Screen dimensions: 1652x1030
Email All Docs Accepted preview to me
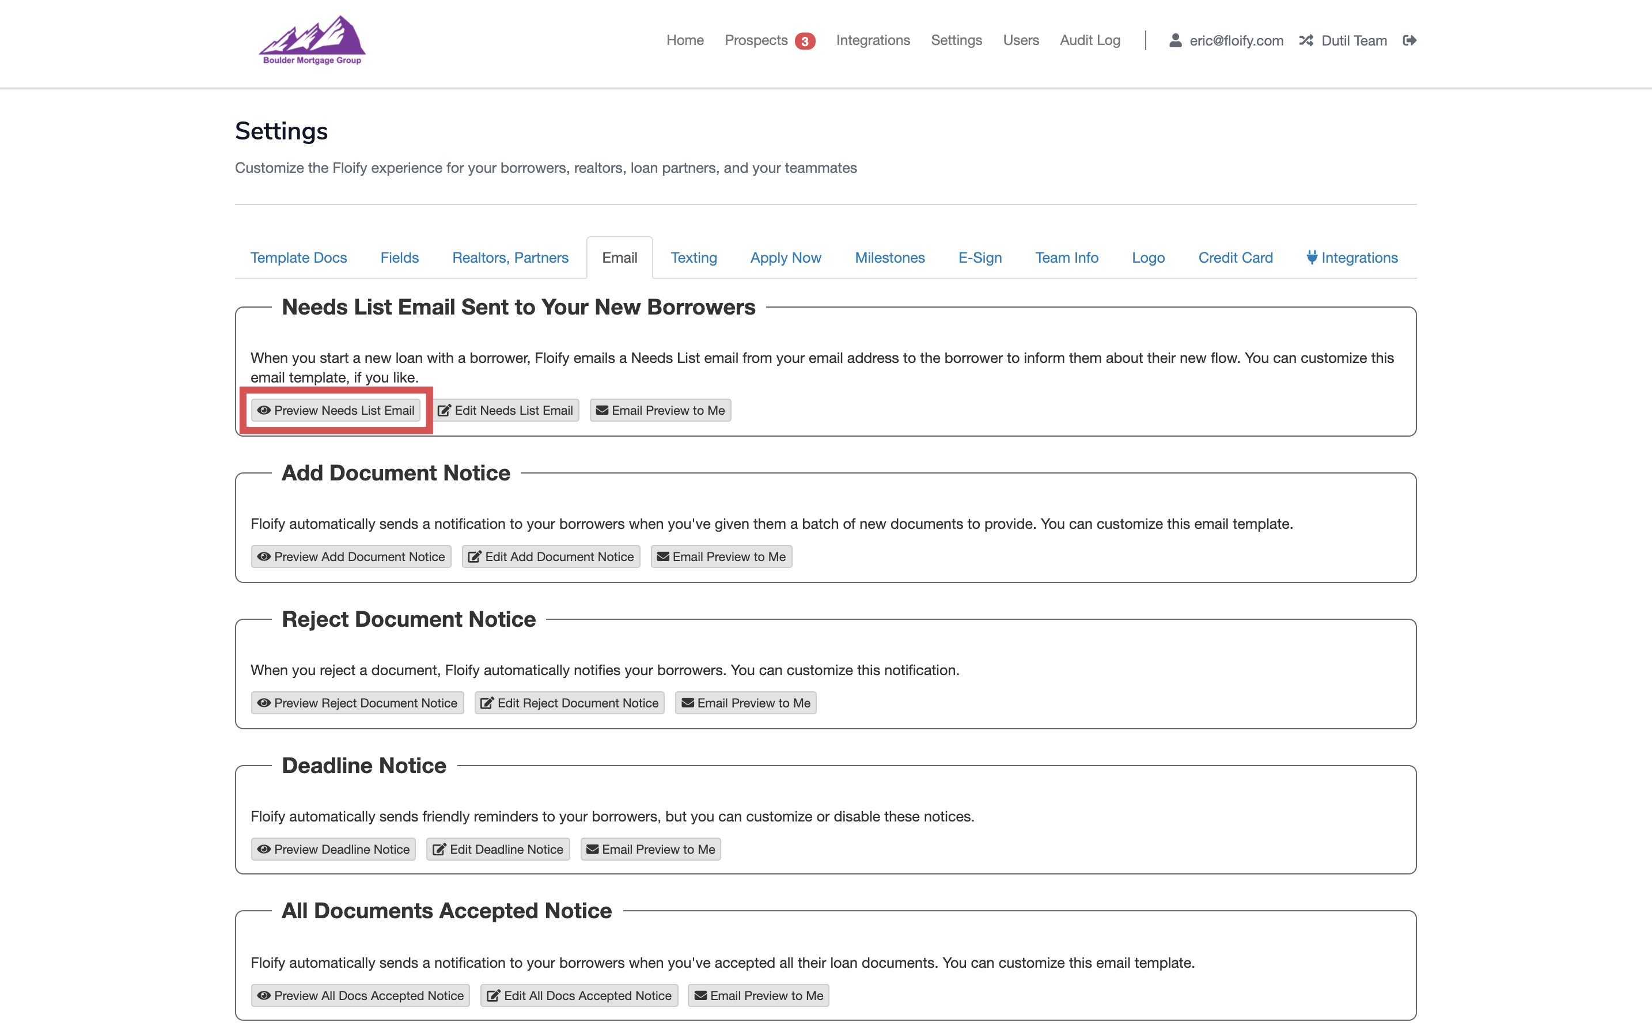point(758,996)
